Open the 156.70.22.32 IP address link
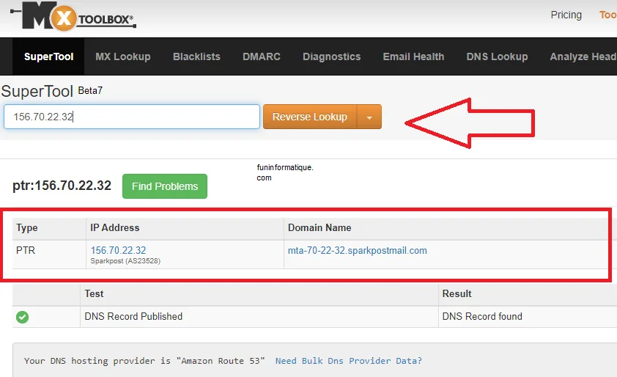Image resolution: width=617 pixels, height=377 pixels. [x=119, y=251]
